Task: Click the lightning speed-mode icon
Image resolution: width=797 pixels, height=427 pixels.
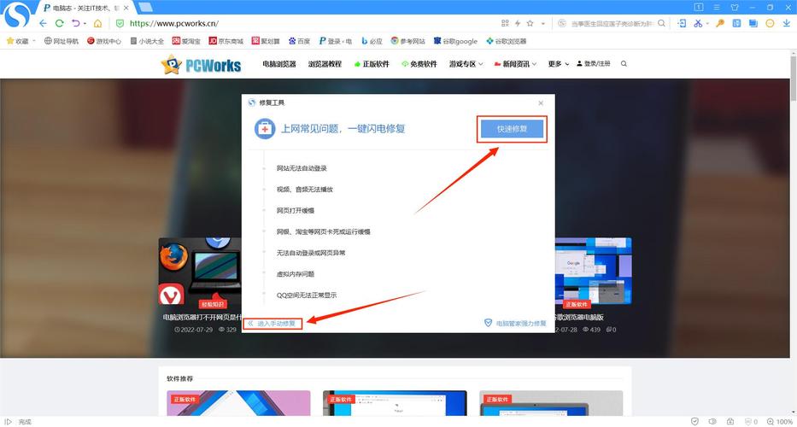Action: (518, 23)
